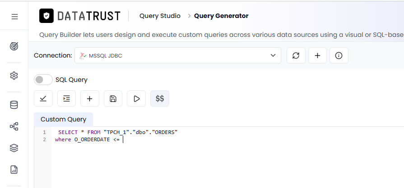Refresh the connection list
Screen dimensions: 404x188
[296, 55]
